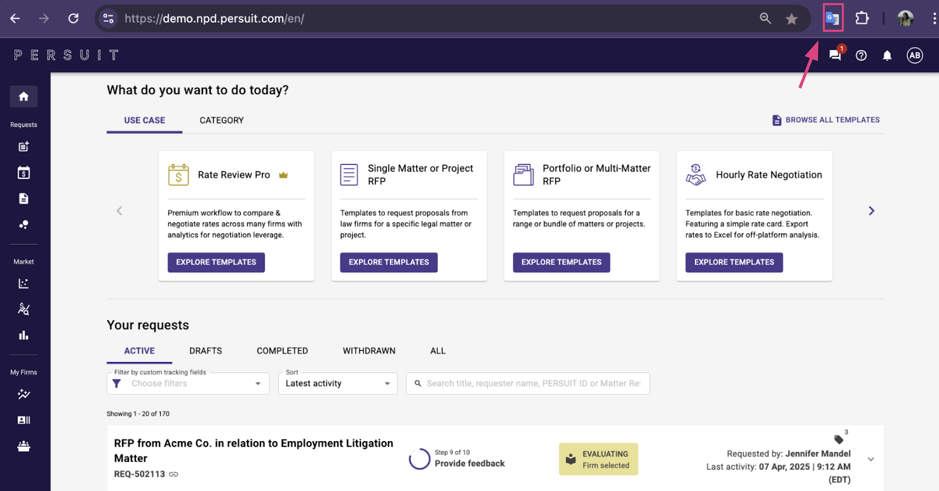
Task: Open the dots icon below the documents icon
Action: (x=23, y=224)
